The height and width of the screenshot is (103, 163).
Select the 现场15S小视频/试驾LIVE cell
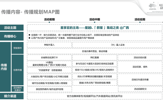click(x=95, y=70)
